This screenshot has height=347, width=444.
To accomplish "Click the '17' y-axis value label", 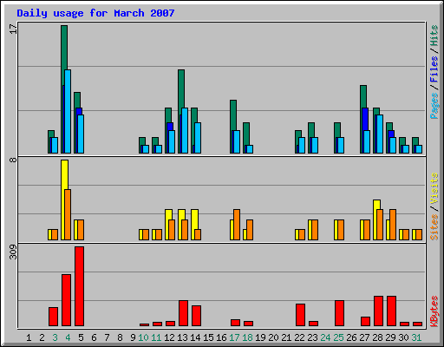I will [x=13, y=29].
